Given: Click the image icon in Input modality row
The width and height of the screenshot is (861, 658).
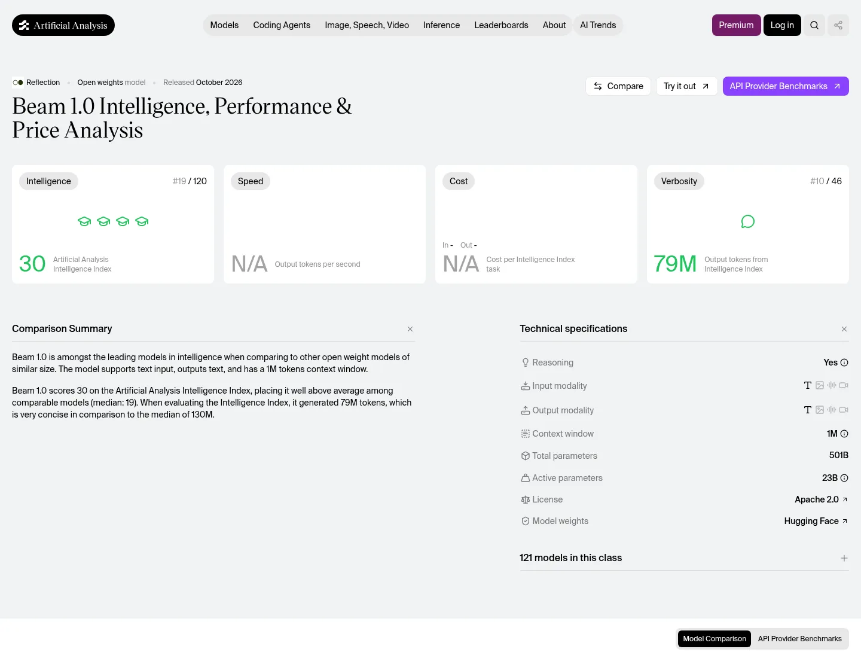Looking at the screenshot, I should (820, 385).
